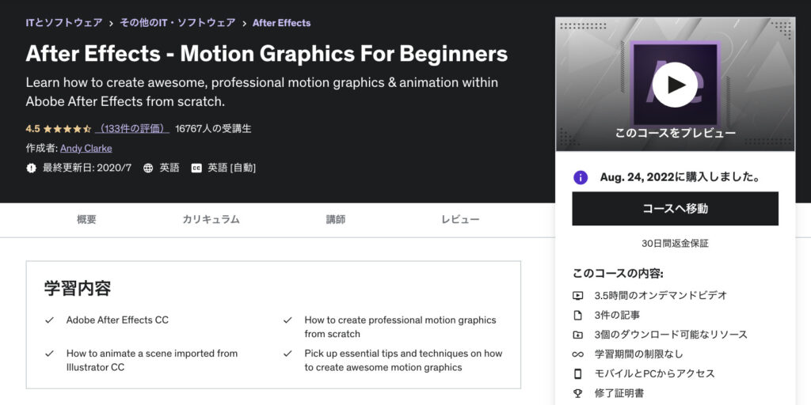Image resolution: width=811 pixels, height=405 pixels.
Task: Click the コースへ移動 button
Action: (x=675, y=209)
